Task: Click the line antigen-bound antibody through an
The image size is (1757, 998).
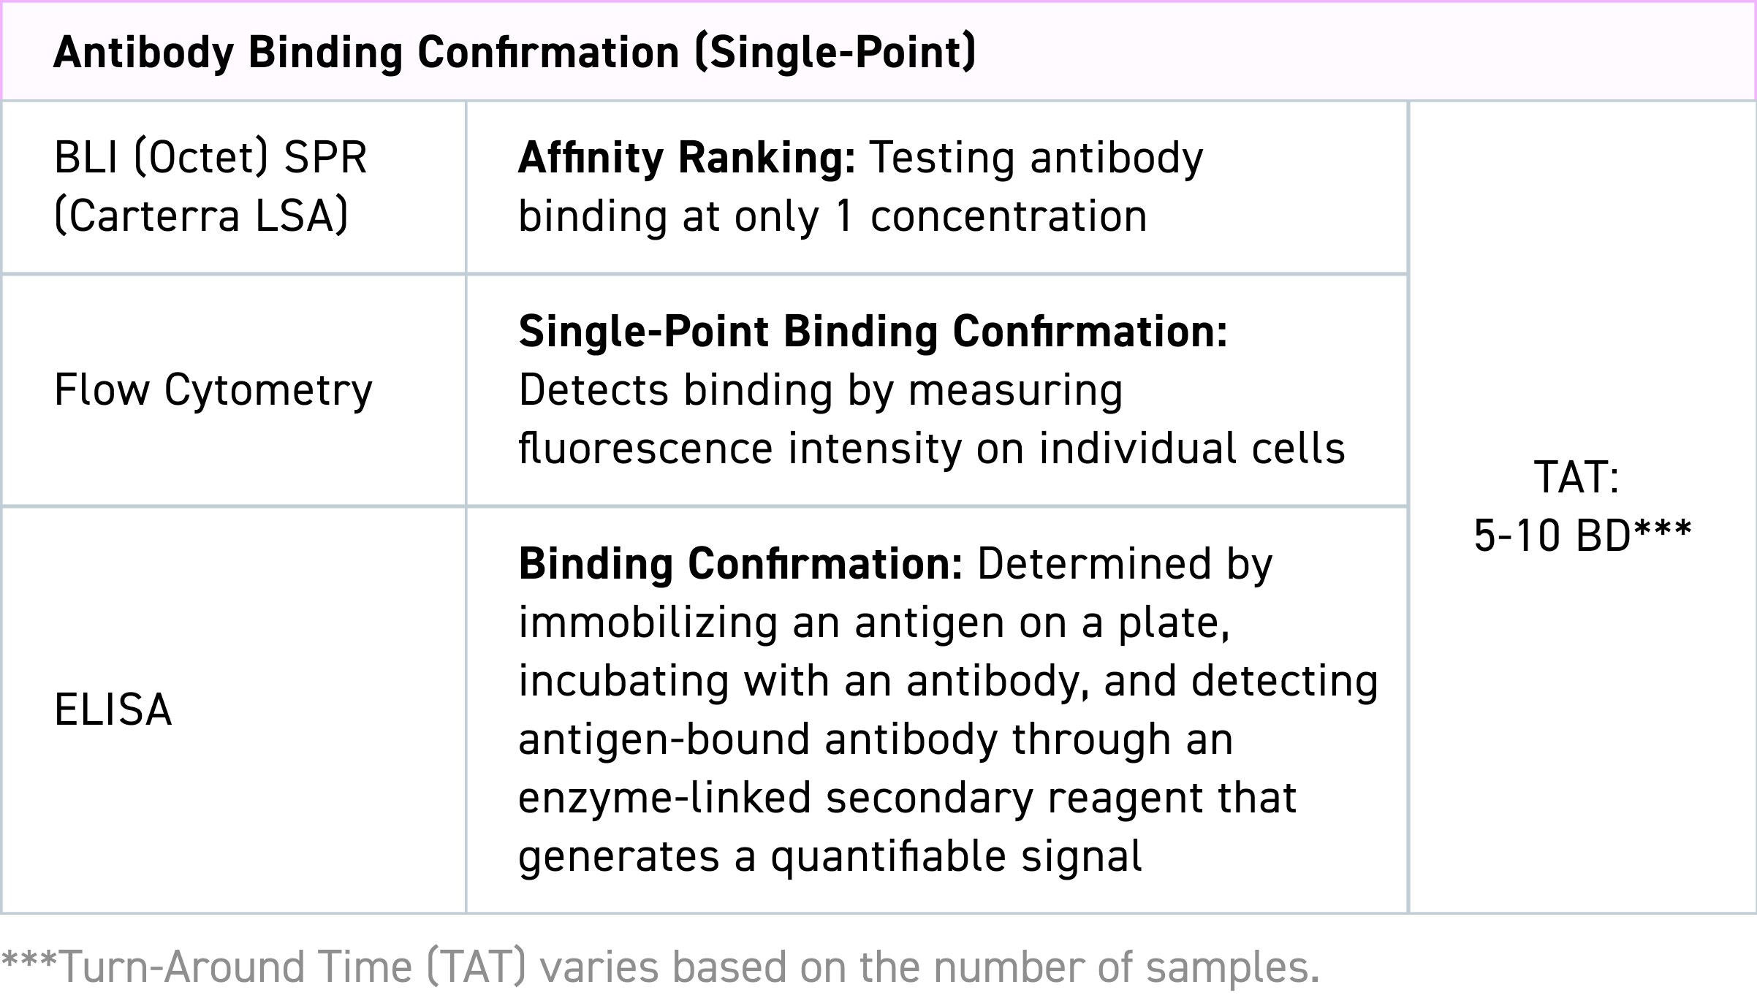Action: 875,739
